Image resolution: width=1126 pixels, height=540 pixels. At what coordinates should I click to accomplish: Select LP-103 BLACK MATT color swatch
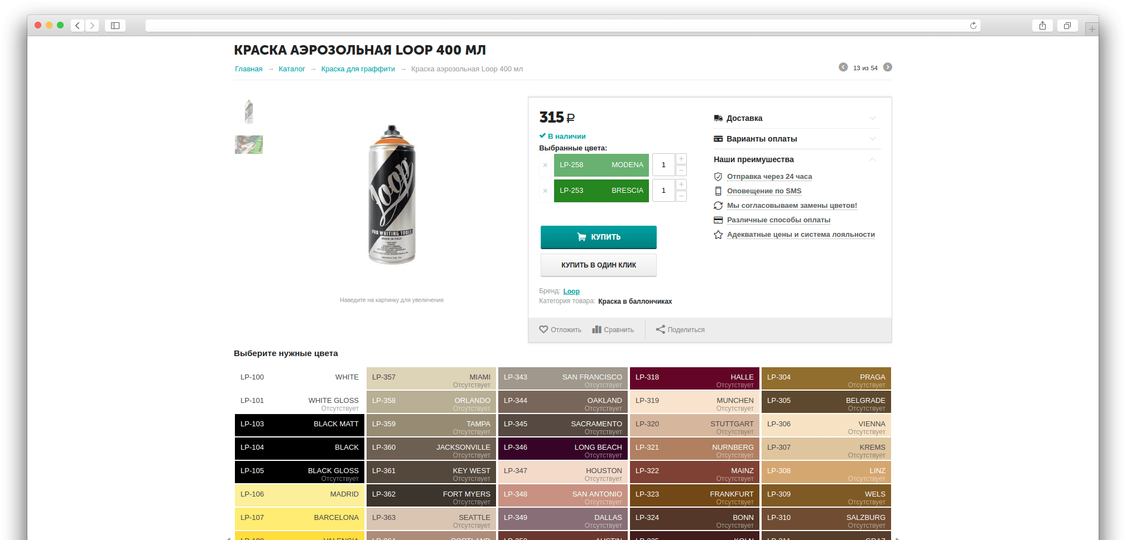300,425
